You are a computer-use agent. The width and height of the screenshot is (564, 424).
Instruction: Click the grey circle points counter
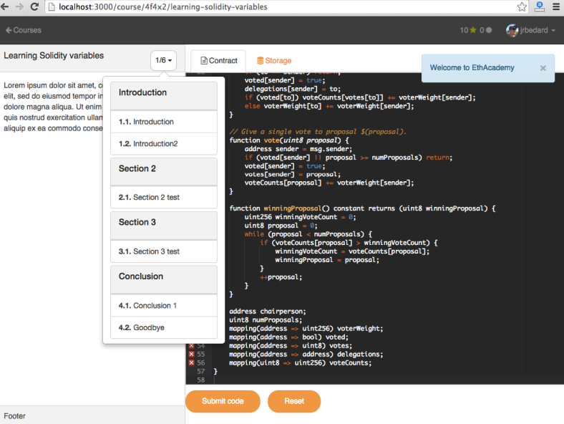pyautogui.click(x=485, y=30)
